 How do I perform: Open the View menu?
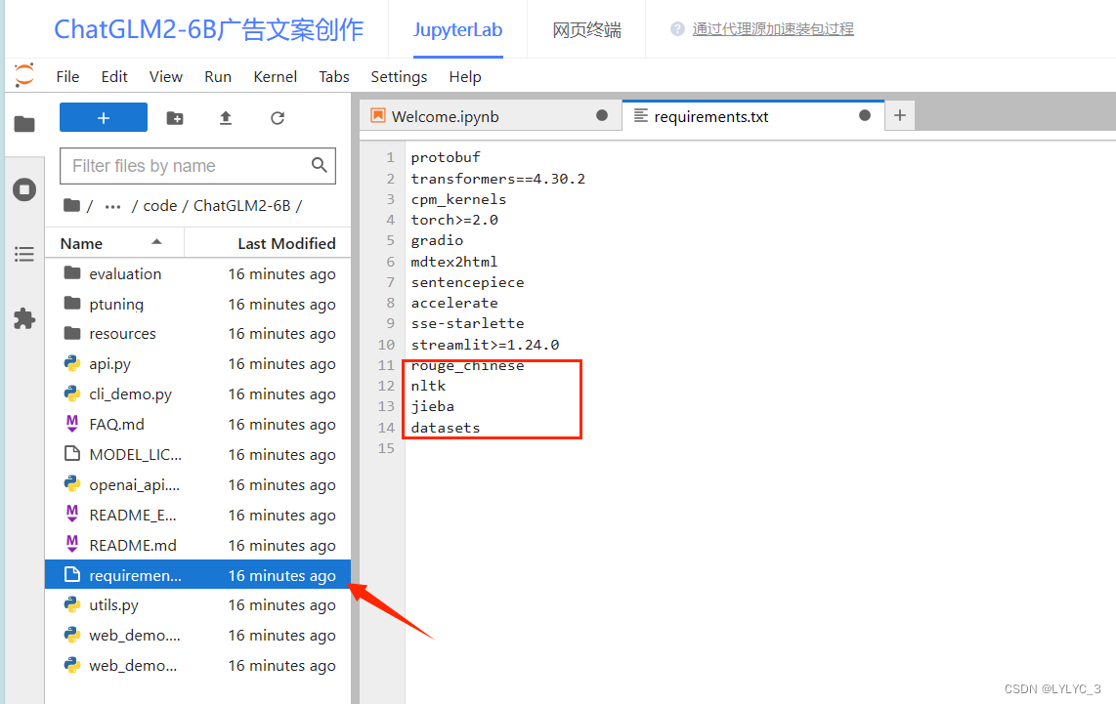tap(166, 77)
